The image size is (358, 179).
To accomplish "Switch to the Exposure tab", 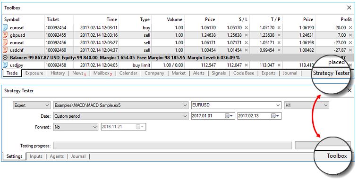I will click(34, 73).
